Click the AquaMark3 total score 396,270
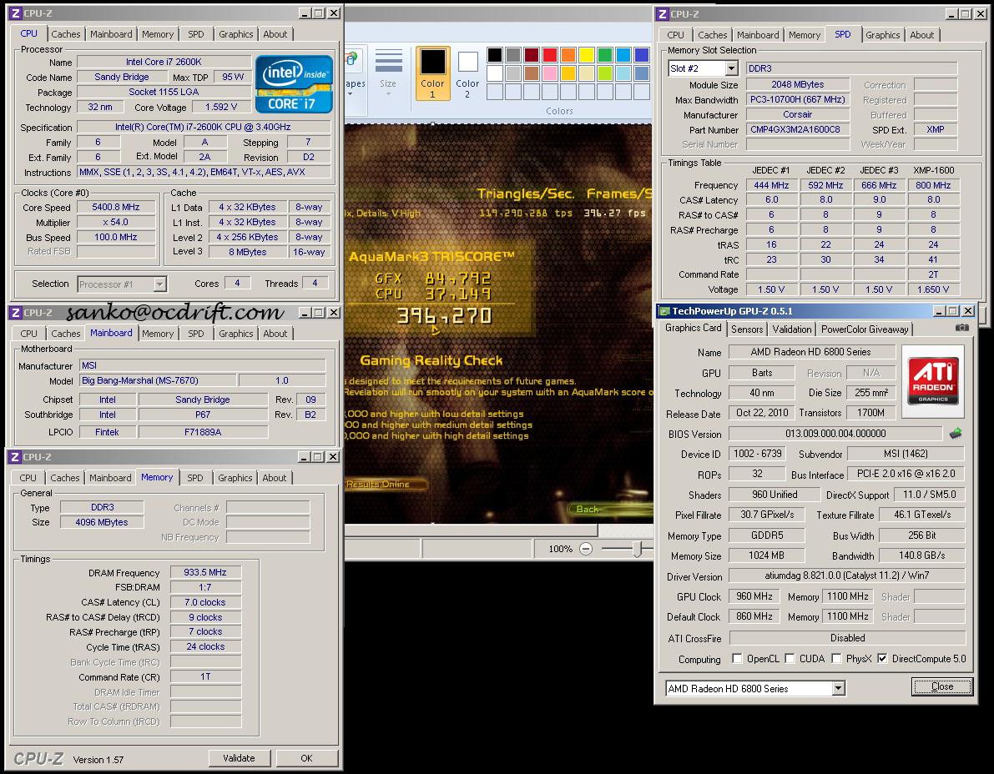This screenshot has height=774, width=994. [x=444, y=315]
